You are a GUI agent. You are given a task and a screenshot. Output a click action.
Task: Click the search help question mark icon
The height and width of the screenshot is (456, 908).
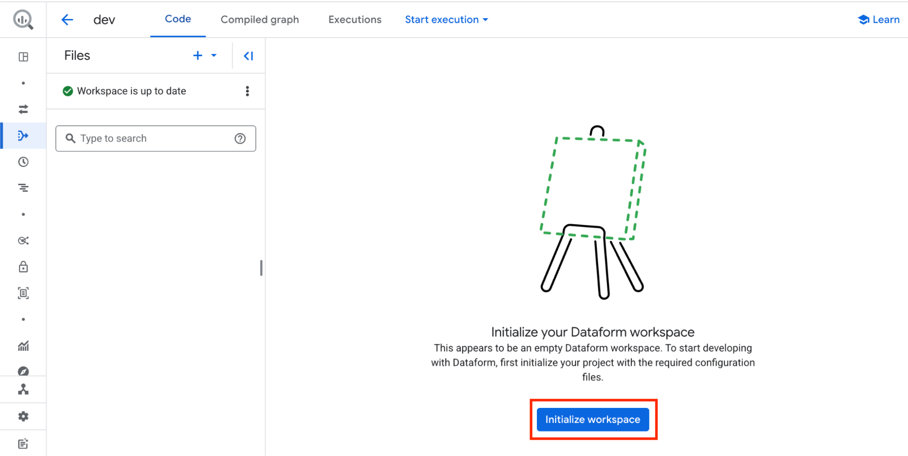coord(240,138)
